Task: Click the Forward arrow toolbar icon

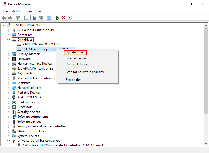Action: coord(10,18)
